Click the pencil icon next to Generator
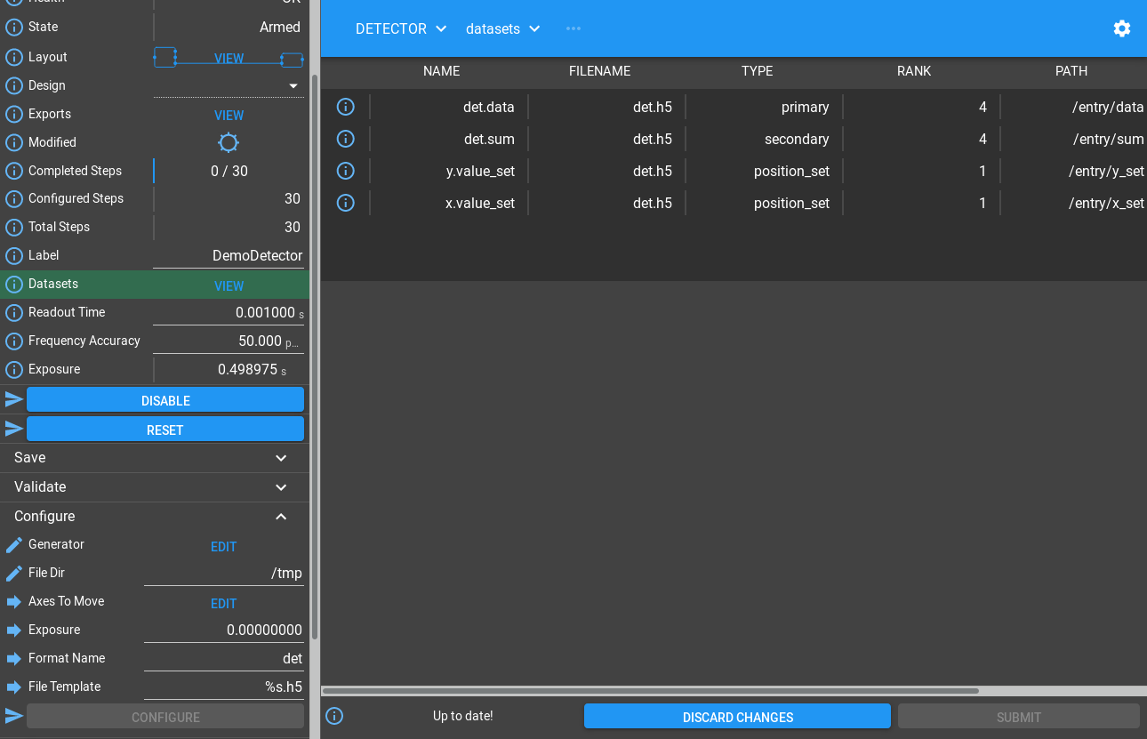Viewport: 1147px width, 739px height. 14,545
